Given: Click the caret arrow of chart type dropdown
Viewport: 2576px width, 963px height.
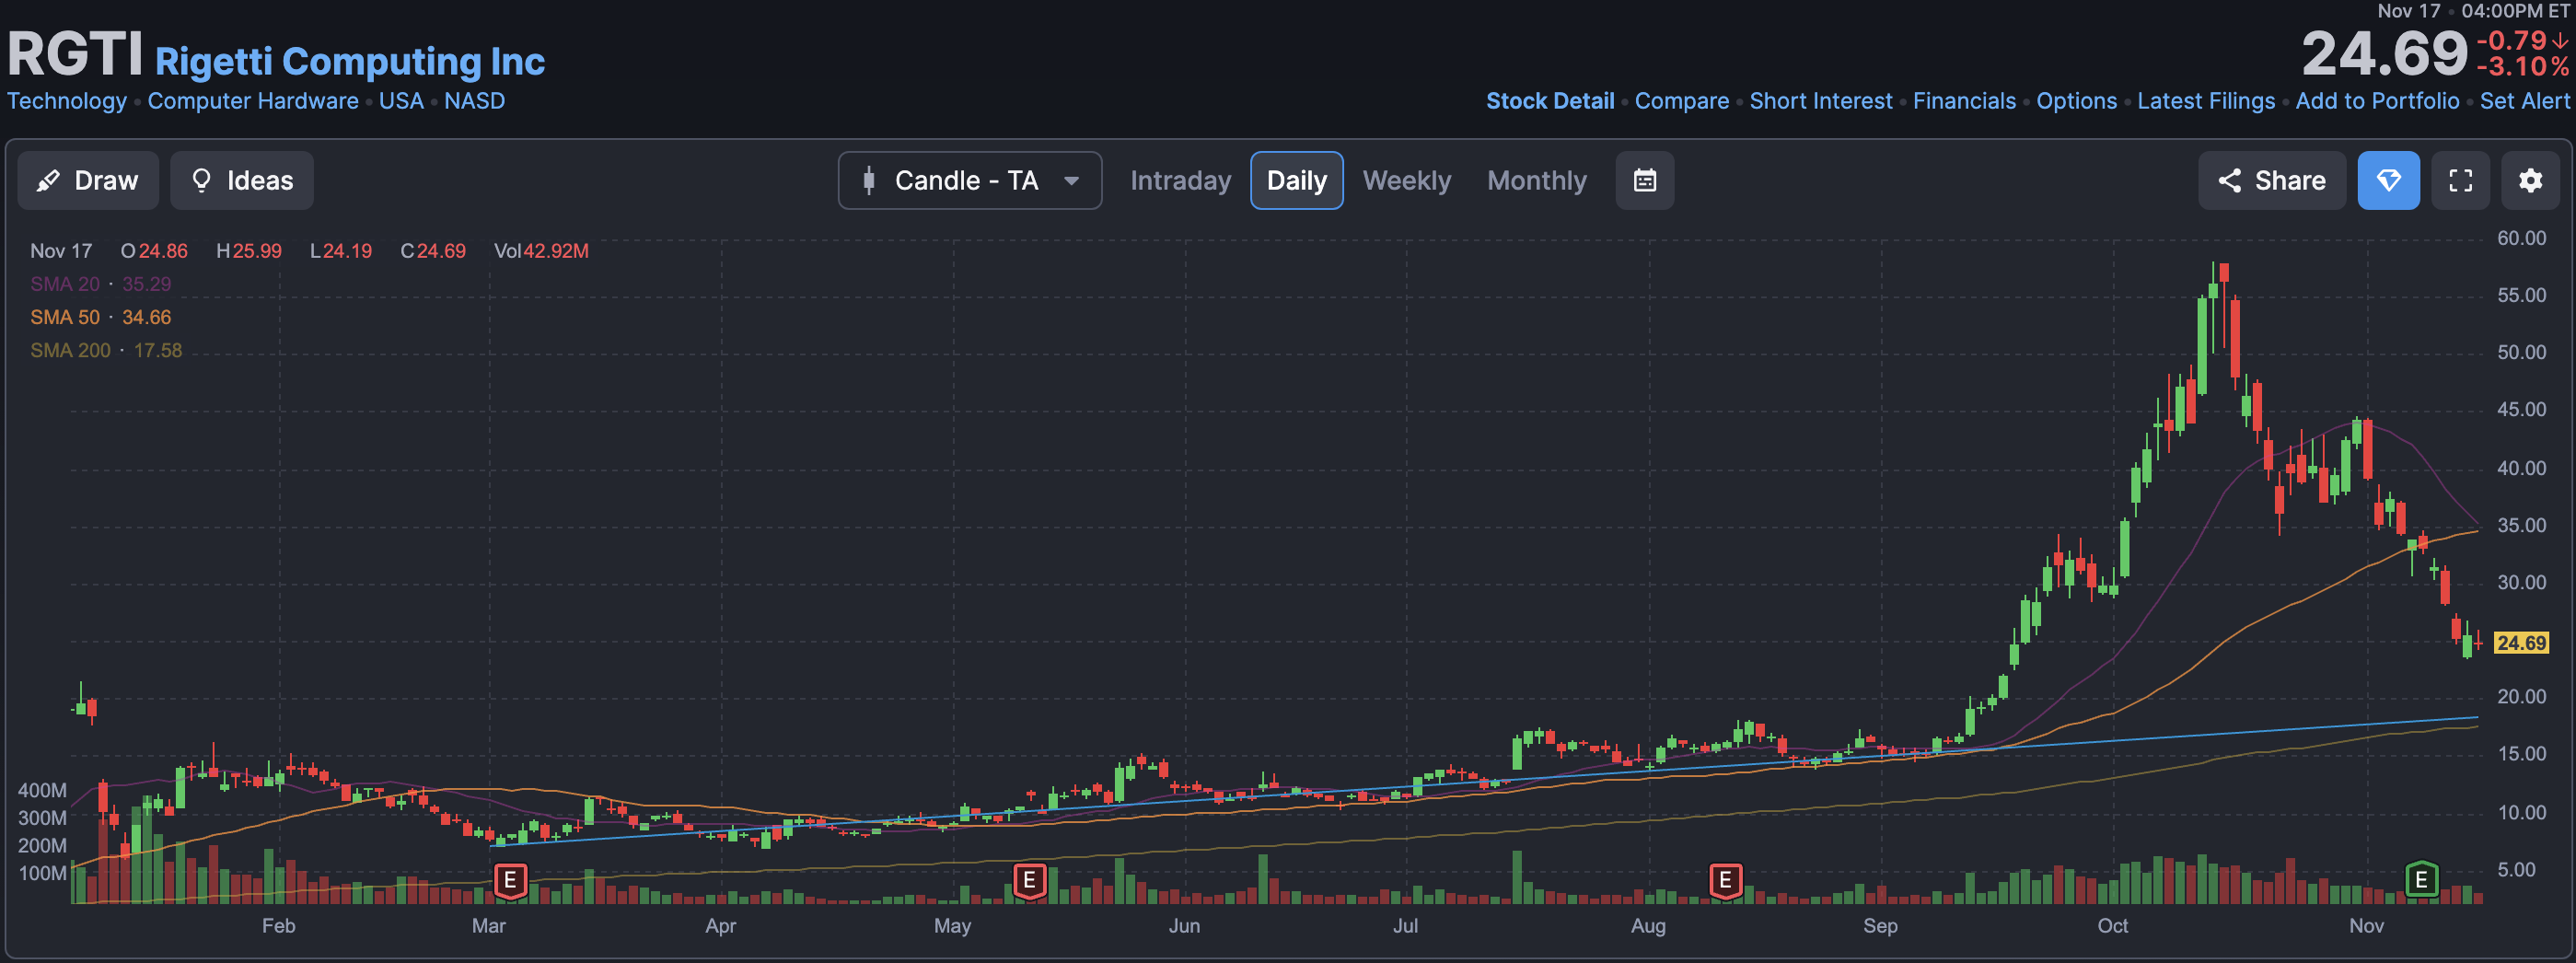Looking at the screenshot, I should [x=1071, y=181].
